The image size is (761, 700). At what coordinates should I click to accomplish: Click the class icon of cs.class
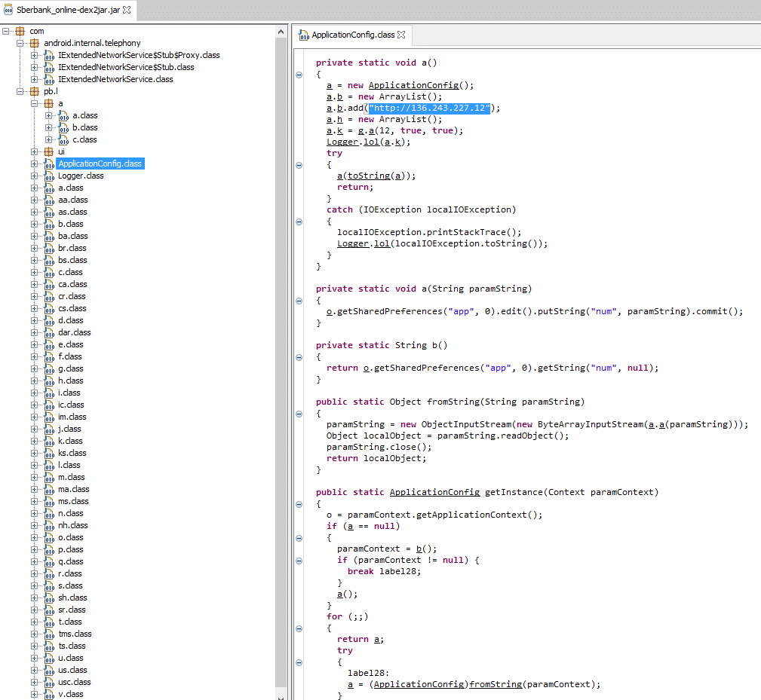click(48, 309)
